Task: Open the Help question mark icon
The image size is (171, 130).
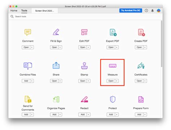Action: coord(146,10)
